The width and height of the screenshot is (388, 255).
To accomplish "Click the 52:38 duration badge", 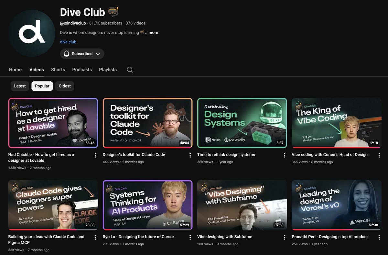I will 373,225.
